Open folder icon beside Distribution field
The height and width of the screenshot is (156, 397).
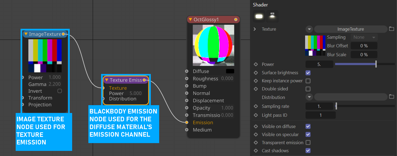[x=392, y=97]
